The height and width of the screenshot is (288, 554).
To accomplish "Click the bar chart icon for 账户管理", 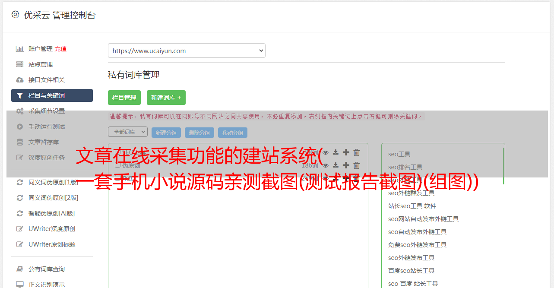I will click(20, 49).
